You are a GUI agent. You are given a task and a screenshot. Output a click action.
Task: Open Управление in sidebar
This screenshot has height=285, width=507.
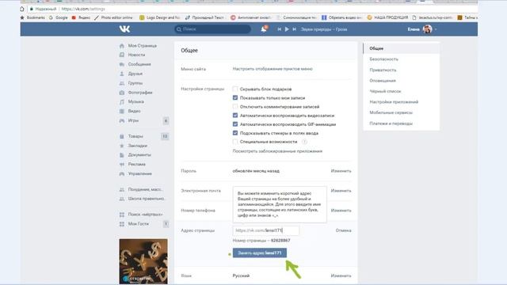[x=139, y=173]
